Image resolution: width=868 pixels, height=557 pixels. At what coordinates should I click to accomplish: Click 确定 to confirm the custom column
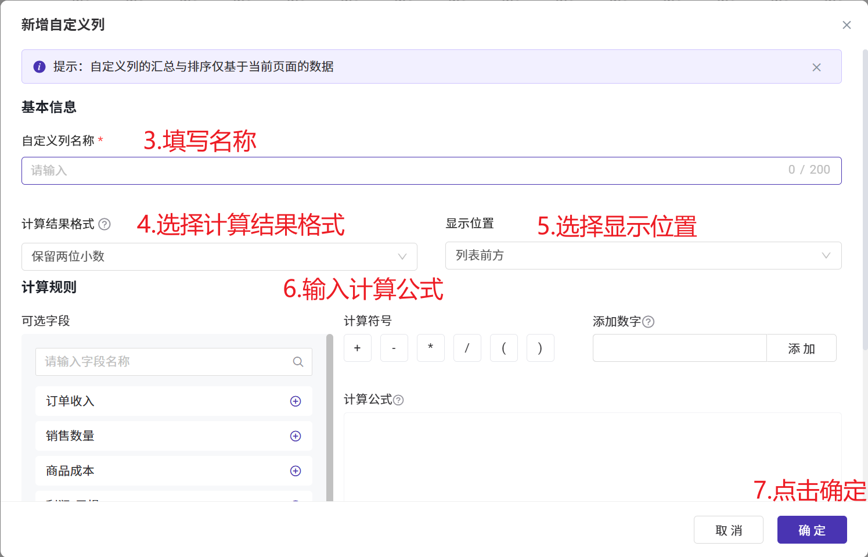pos(812,530)
